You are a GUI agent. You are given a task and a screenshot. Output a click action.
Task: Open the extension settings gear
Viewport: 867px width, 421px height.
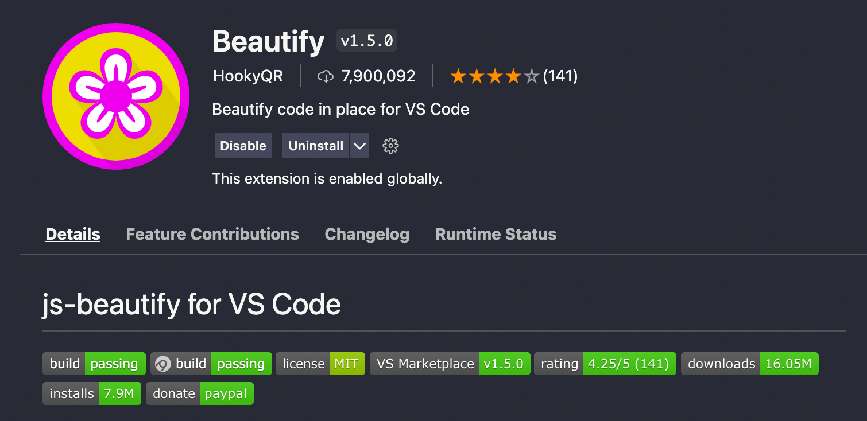[390, 146]
